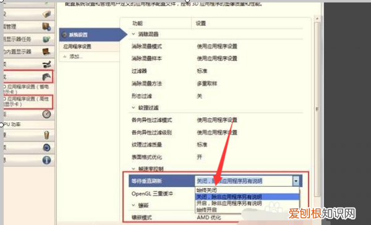Select the video camera icon in the sidebar
Image resolution: width=371 pixels, height=225 pixels.
(x=46, y=64)
